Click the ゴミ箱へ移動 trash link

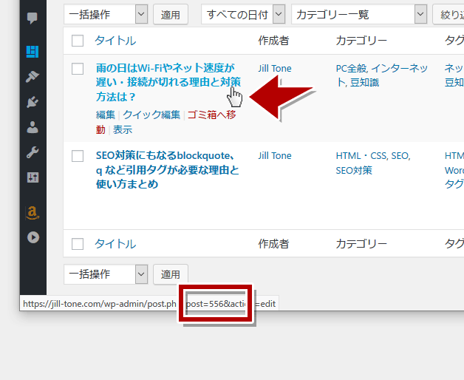coord(211,115)
